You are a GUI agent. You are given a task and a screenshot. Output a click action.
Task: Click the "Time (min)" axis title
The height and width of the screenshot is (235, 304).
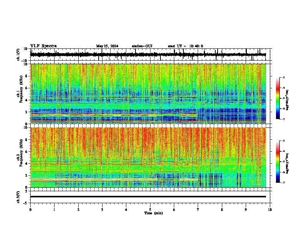click(x=154, y=213)
